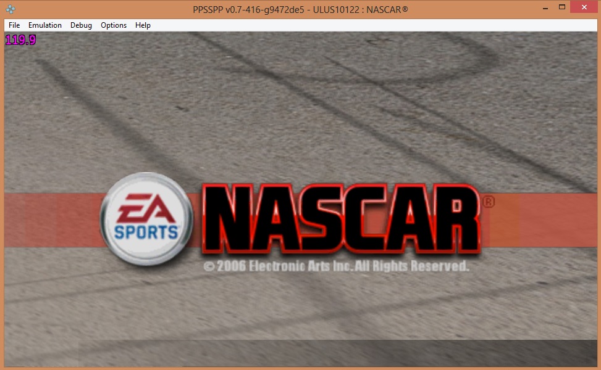Click the PPSSPP window title text

pos(300,9)
